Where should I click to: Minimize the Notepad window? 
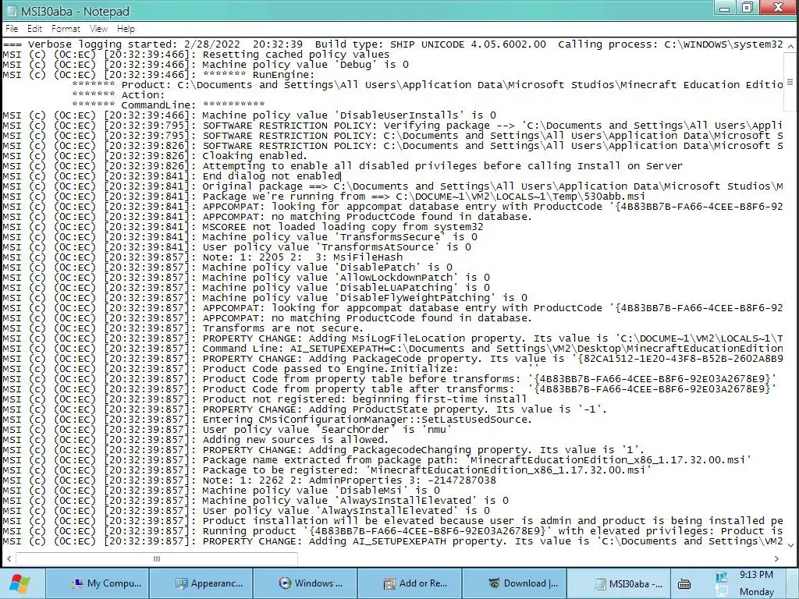click(x=724, y=8)
